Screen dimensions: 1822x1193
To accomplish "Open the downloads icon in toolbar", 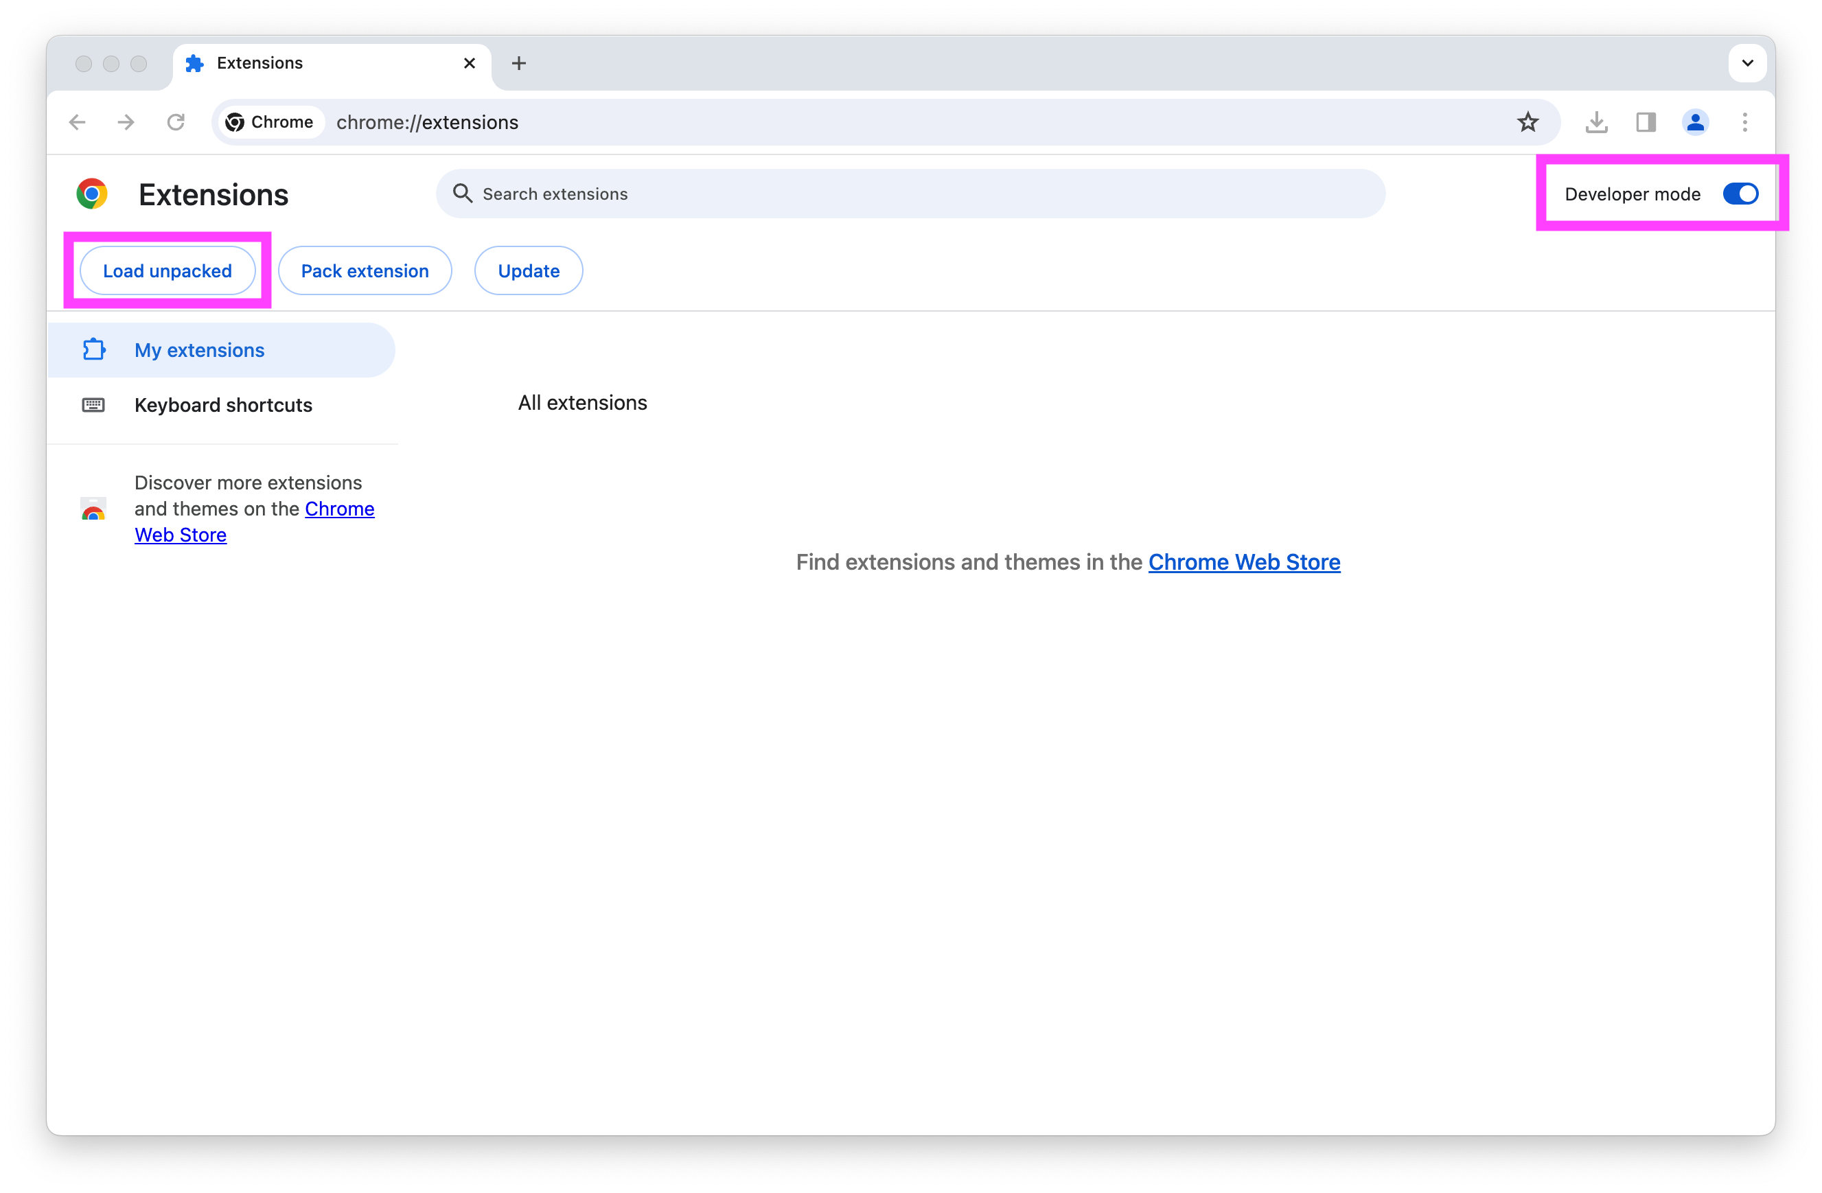I will click(x=1596, y=122).
